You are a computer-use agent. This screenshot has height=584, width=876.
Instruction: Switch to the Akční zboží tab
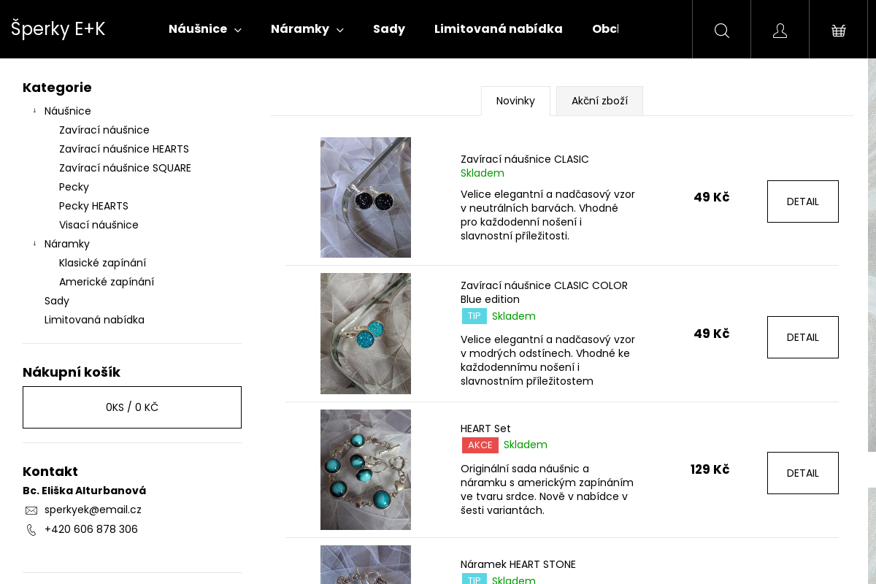pyautogui.click(x=599, y=101)
